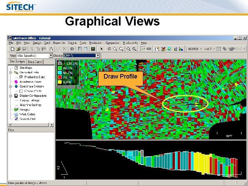
Task: Check the Control Points checkbox
Action: pyautogui.click(x=21, y=91)
